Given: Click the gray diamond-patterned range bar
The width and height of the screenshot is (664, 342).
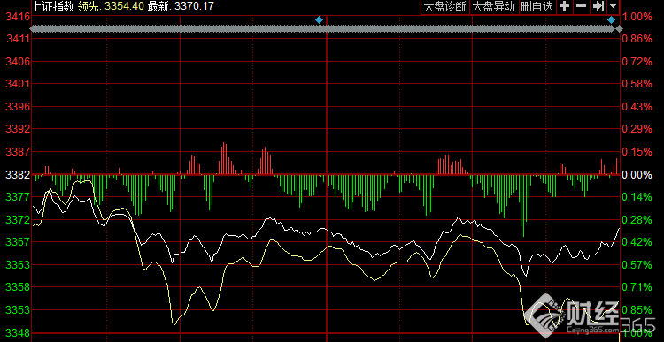Looking at the screenshot, I should click(x=322, y=28).
